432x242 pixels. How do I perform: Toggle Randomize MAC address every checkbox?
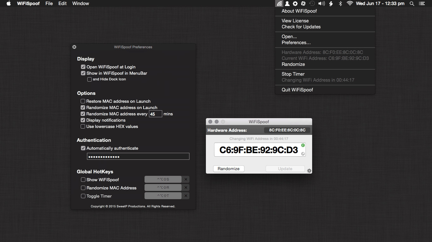pyautogui.click(x=83, y=114)
